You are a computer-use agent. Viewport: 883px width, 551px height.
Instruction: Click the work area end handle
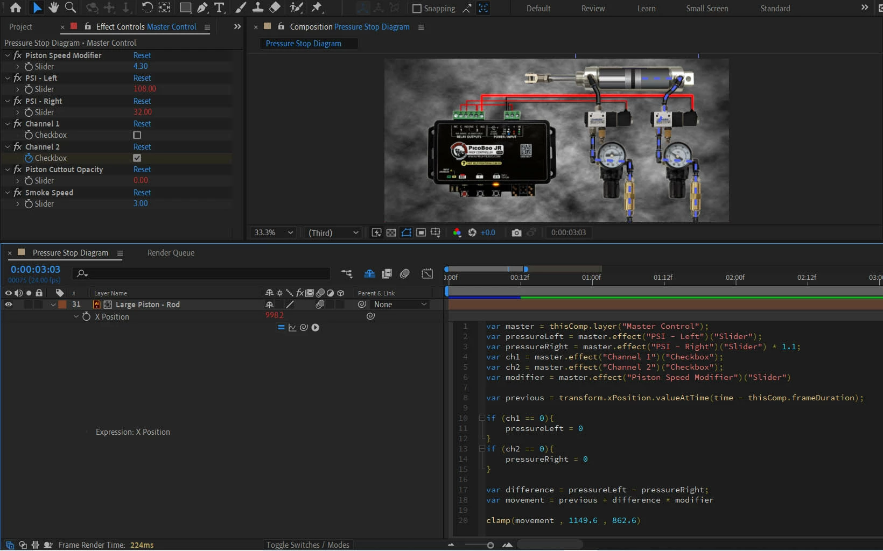click(526, 269)
